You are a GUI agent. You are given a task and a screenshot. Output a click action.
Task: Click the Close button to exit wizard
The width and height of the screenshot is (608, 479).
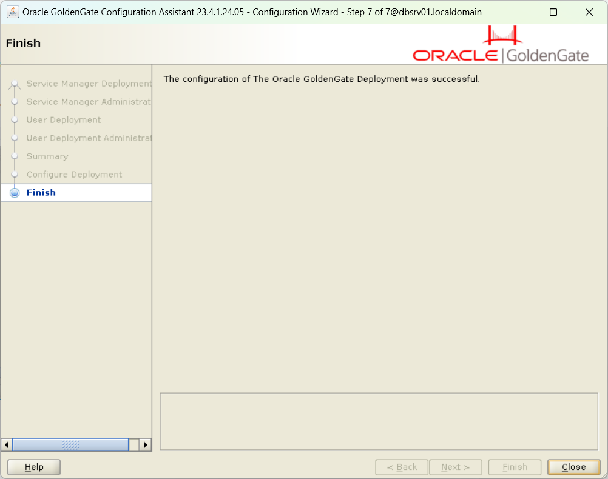pyautogui.click(x=573, y=467)
